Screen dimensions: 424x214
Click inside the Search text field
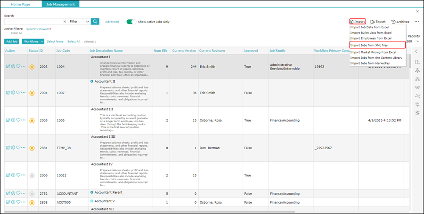(33, 22)
